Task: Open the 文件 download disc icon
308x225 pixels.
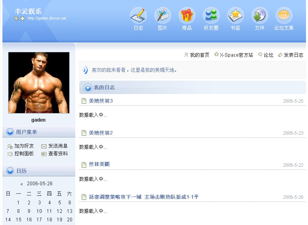Action: 259,15
